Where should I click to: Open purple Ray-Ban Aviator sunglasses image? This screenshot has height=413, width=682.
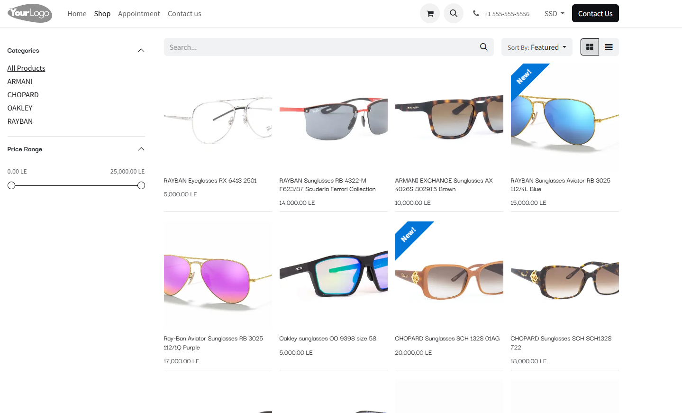(x=218, y=275)
